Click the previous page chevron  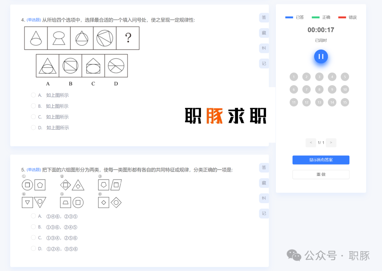coord(311,142)
